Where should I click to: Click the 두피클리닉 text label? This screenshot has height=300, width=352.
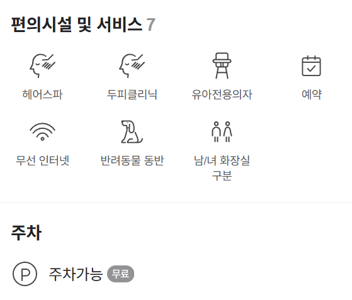coord(132,94)
